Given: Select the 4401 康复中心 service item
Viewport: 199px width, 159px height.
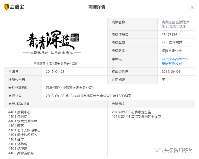Looking at the screenshot, I should coord(20,112).
